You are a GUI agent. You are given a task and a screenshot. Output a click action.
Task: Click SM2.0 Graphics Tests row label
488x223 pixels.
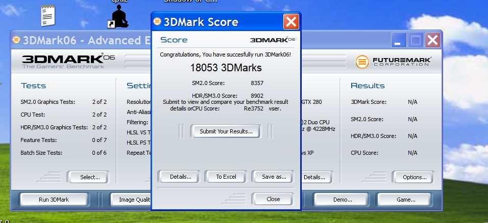pyautogui.click(x=47, y=102)
